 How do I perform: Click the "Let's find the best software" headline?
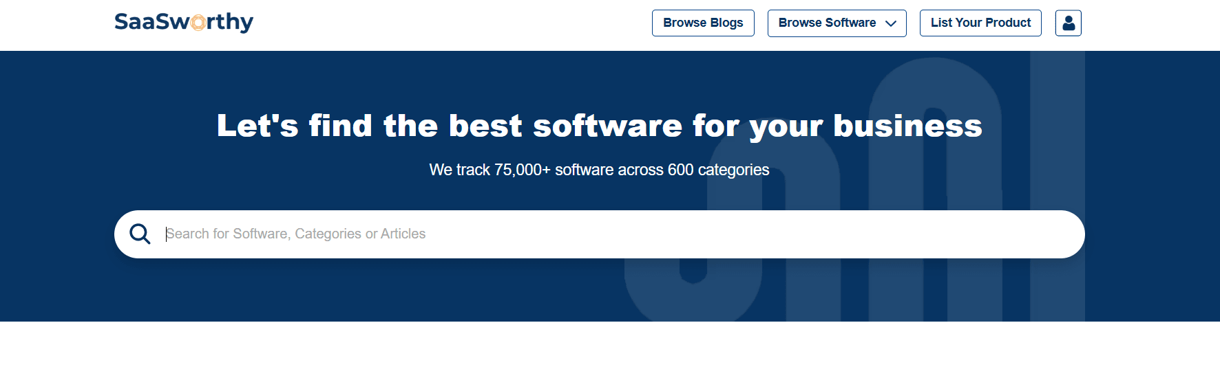[598, 126]
